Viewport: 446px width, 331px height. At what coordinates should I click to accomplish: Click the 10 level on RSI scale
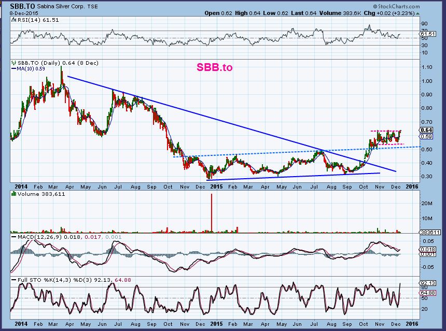(x=424, y=52)
